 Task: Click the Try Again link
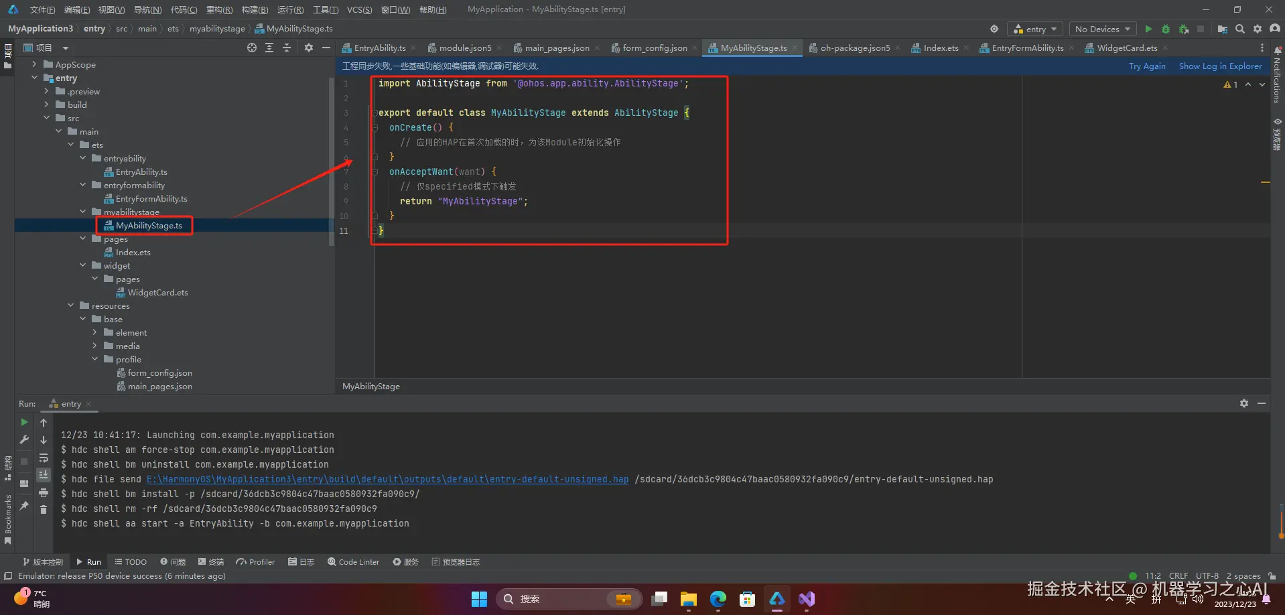[x=1146, y=66]
